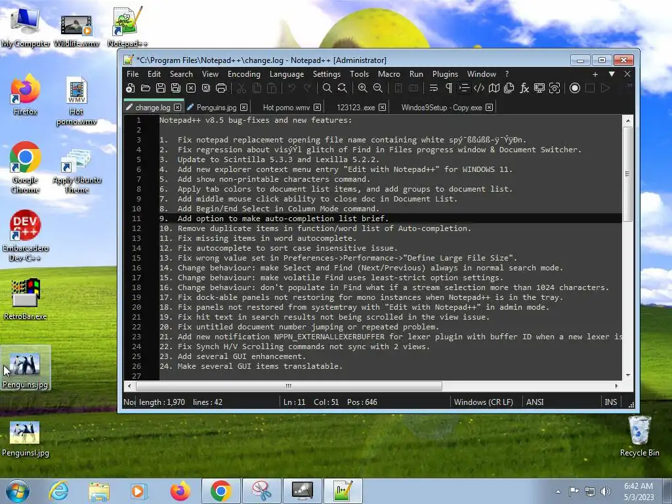Expand the document list dropdown triangle
The image size is (672, 504).
(612, 74)
